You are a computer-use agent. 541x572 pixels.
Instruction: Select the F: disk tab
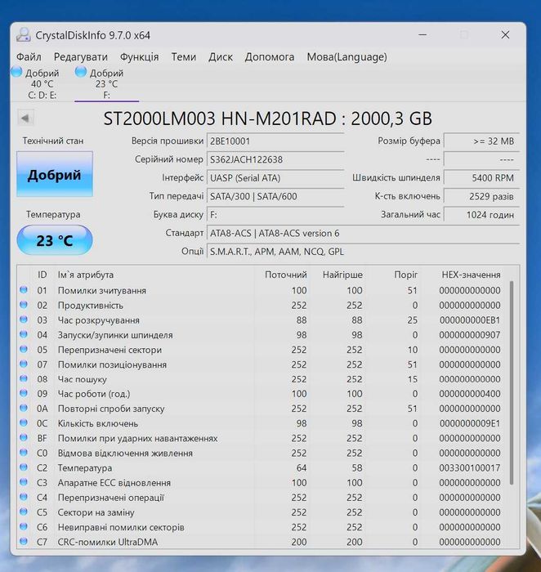point(106,84)
